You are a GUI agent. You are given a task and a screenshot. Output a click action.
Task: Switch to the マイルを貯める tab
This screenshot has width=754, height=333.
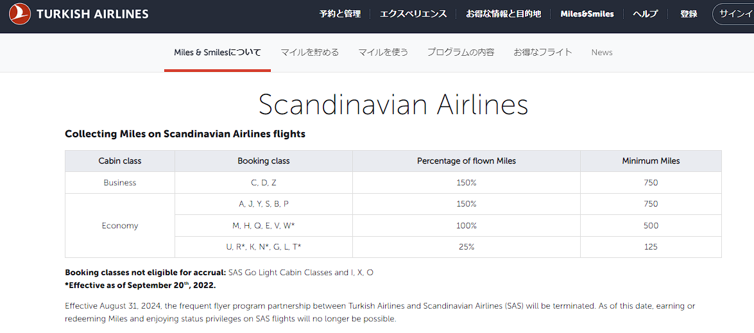(309, 53)
